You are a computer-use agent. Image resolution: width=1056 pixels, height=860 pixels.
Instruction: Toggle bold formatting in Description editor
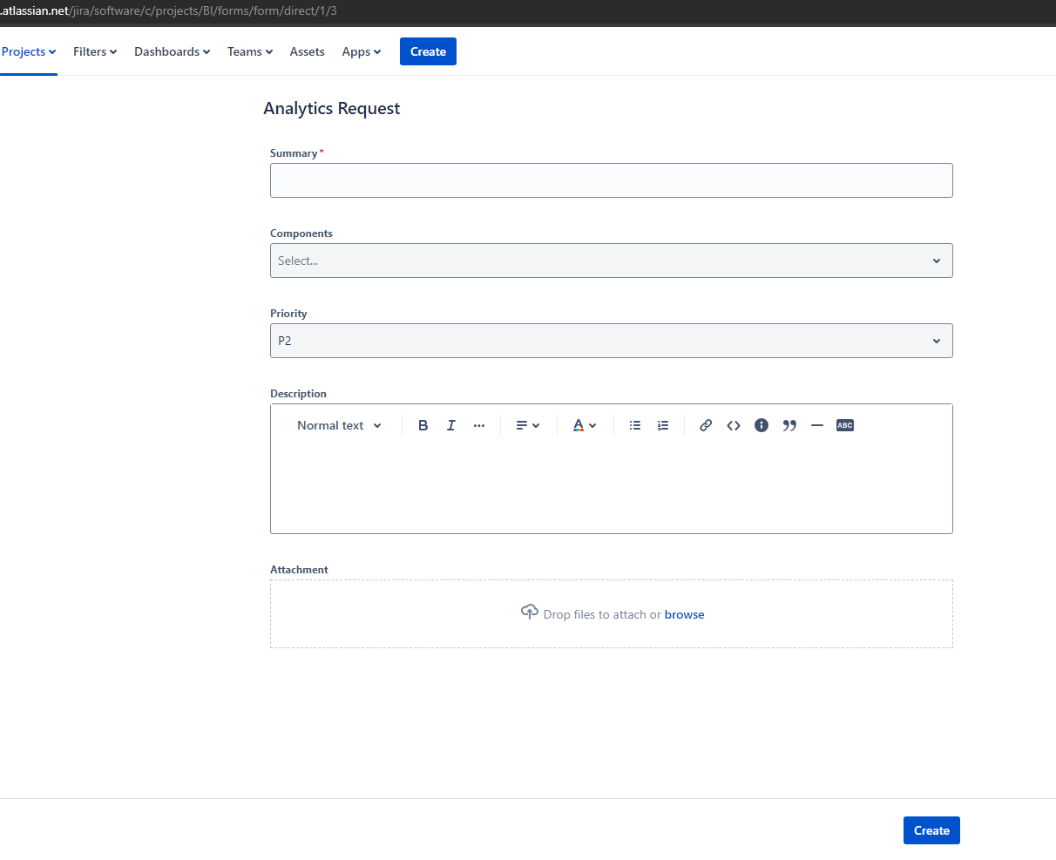pyautogui.click(x=423, y=425)
